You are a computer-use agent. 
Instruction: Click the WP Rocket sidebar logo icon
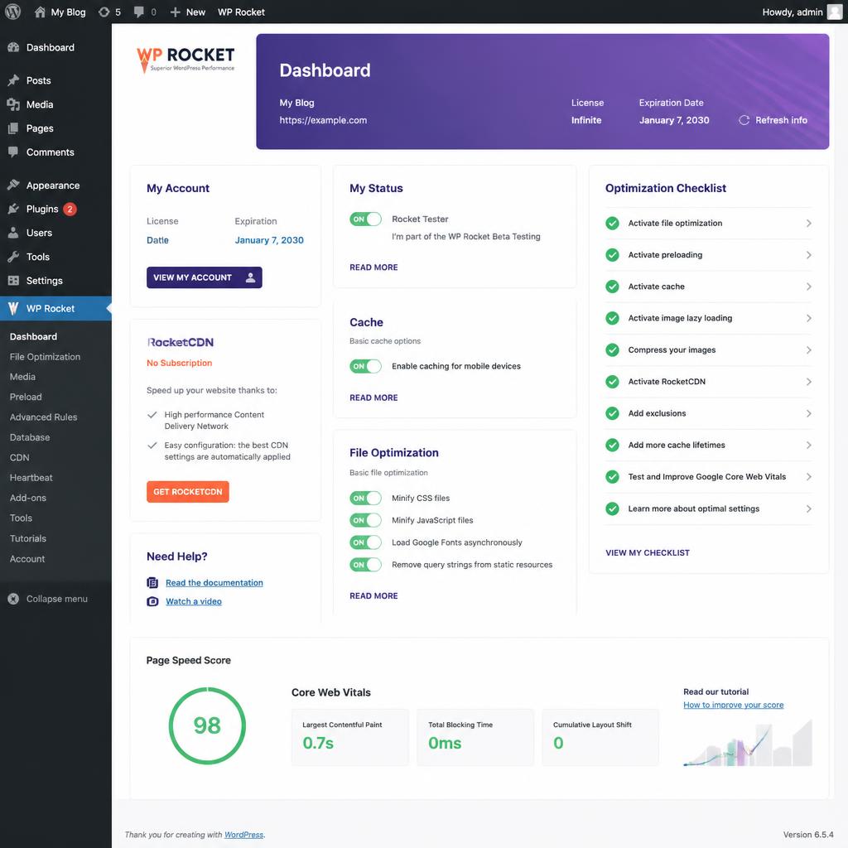pos(13,308)
